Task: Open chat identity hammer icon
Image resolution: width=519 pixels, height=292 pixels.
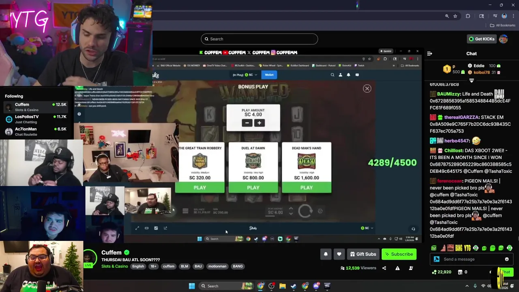Action: tap(436, 259)
